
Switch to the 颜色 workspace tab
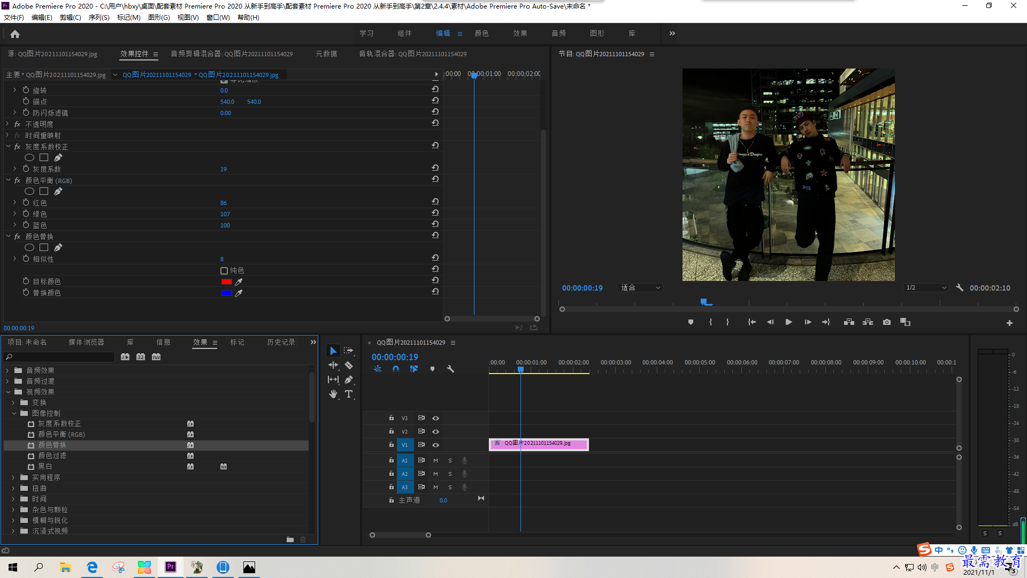481,33
